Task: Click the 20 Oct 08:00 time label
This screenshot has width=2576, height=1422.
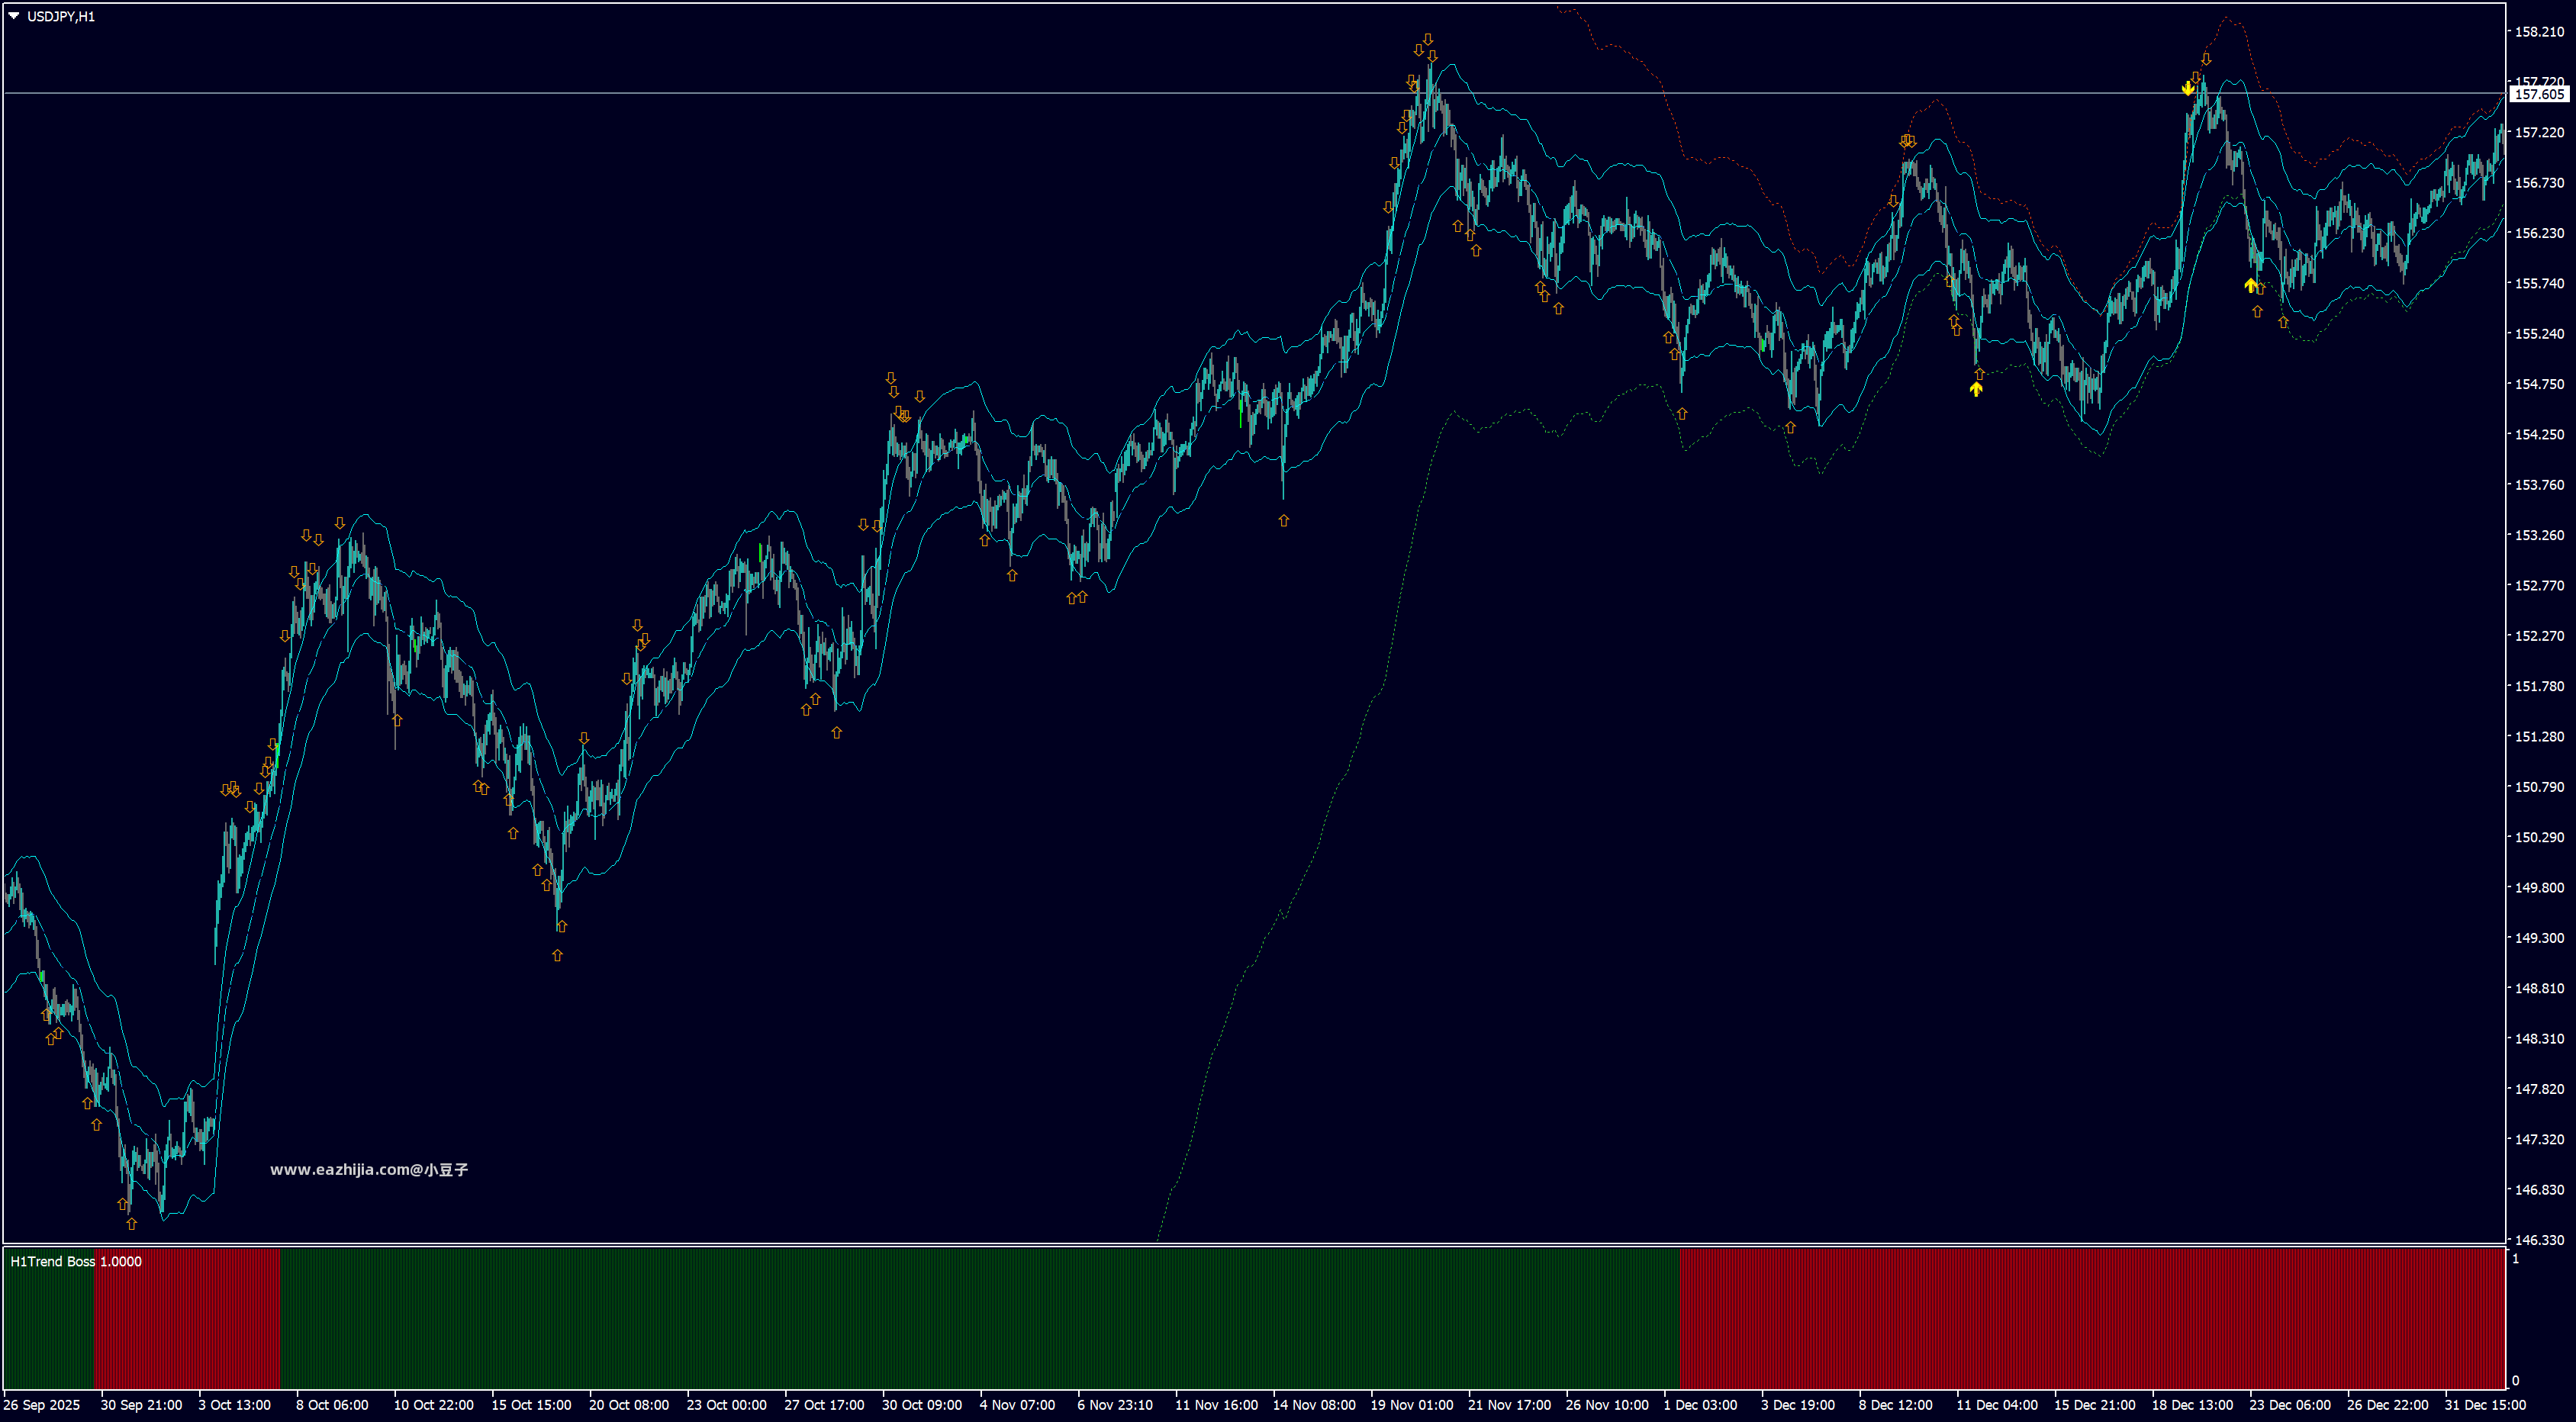Action: [629, 1405]
